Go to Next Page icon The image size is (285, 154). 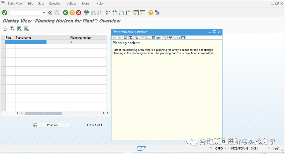pos(121,13)
